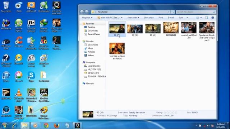Expand the View with ACDSee 15 arrow

click(122, 18)
